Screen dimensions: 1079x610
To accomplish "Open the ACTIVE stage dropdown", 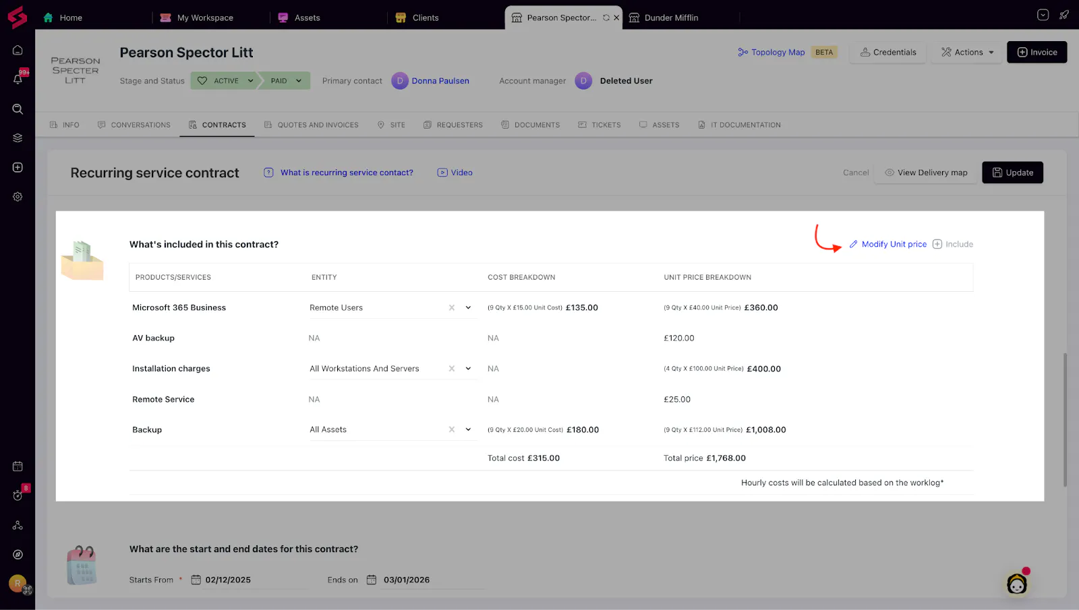I will (x=225, y=81).
